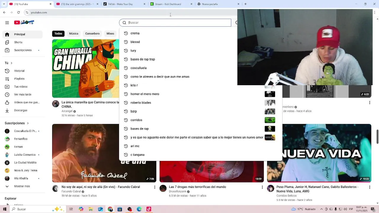Click the address bar showing youtube.com

pyautogui.click(x=130, y=12)
